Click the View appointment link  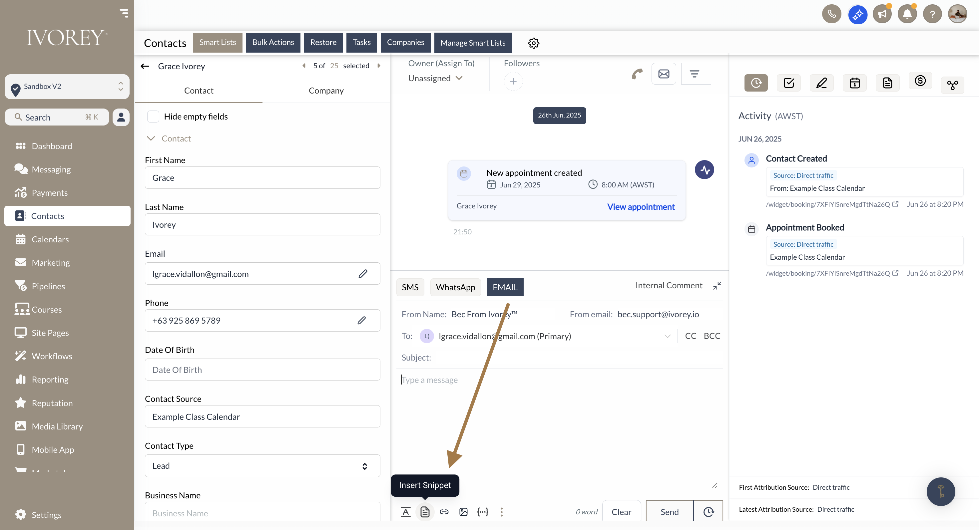pos(641,207)
